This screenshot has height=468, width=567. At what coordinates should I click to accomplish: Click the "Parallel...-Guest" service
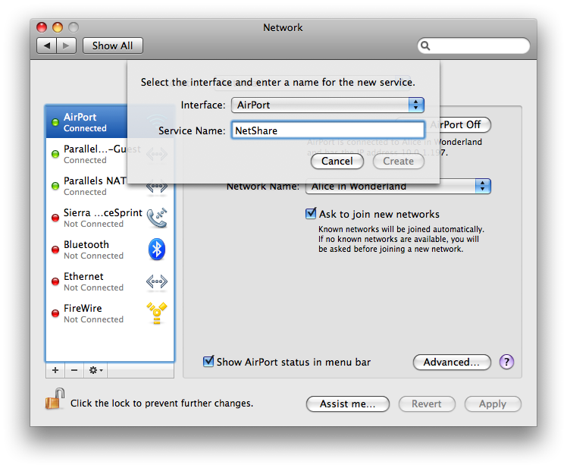pos(110,154)
